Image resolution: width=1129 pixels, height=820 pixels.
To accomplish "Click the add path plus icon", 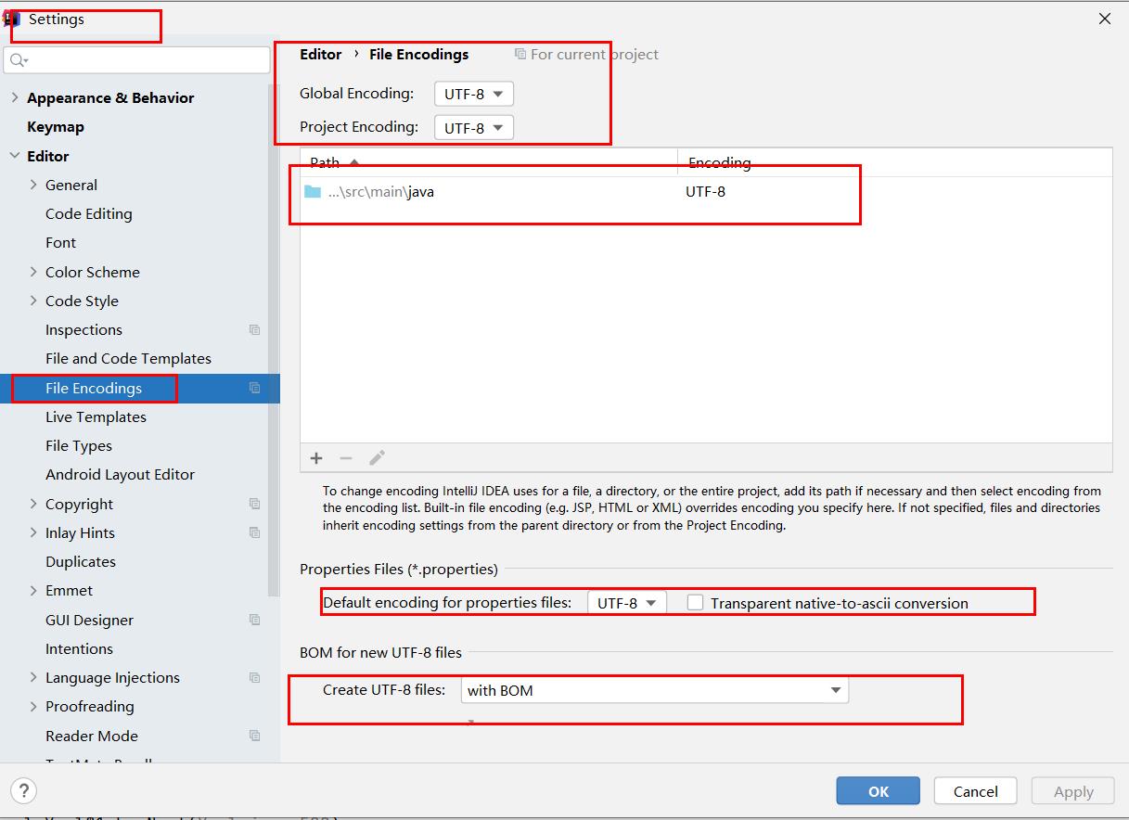I will [x=316, y=458].
